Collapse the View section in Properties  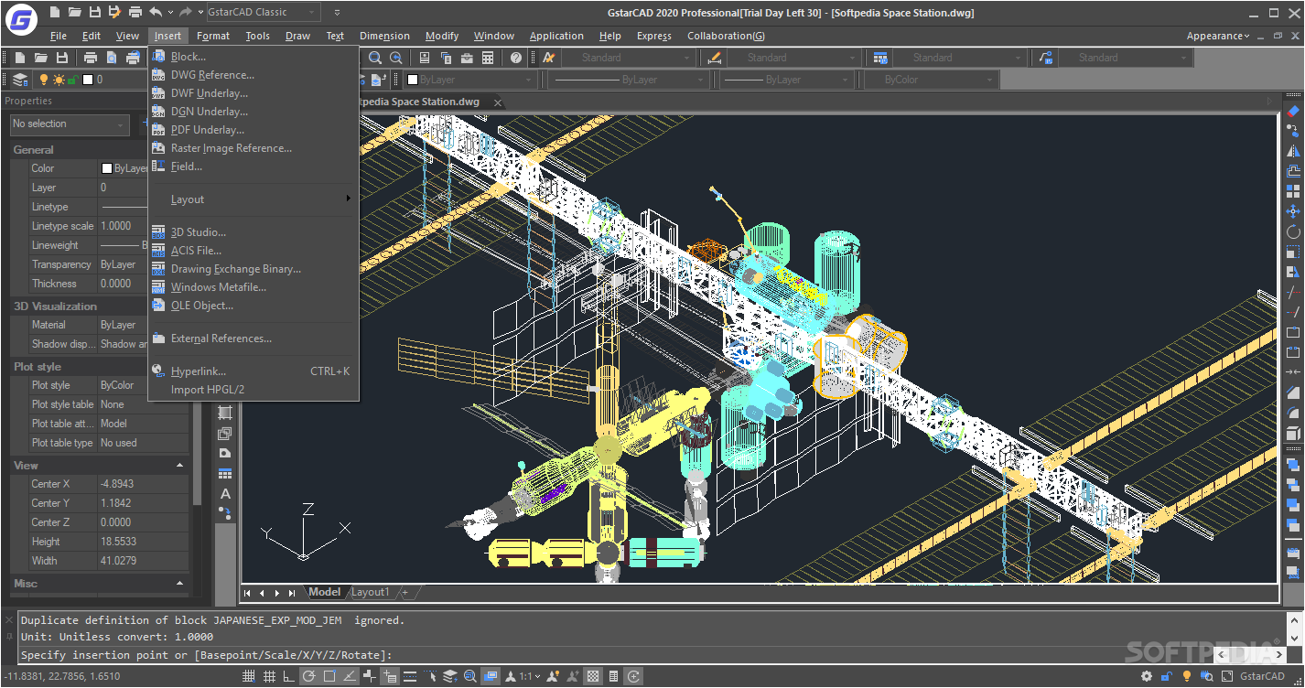coord(179,466)
